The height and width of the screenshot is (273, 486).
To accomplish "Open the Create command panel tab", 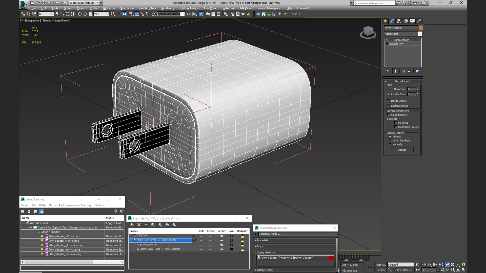I will click(385, 21).
